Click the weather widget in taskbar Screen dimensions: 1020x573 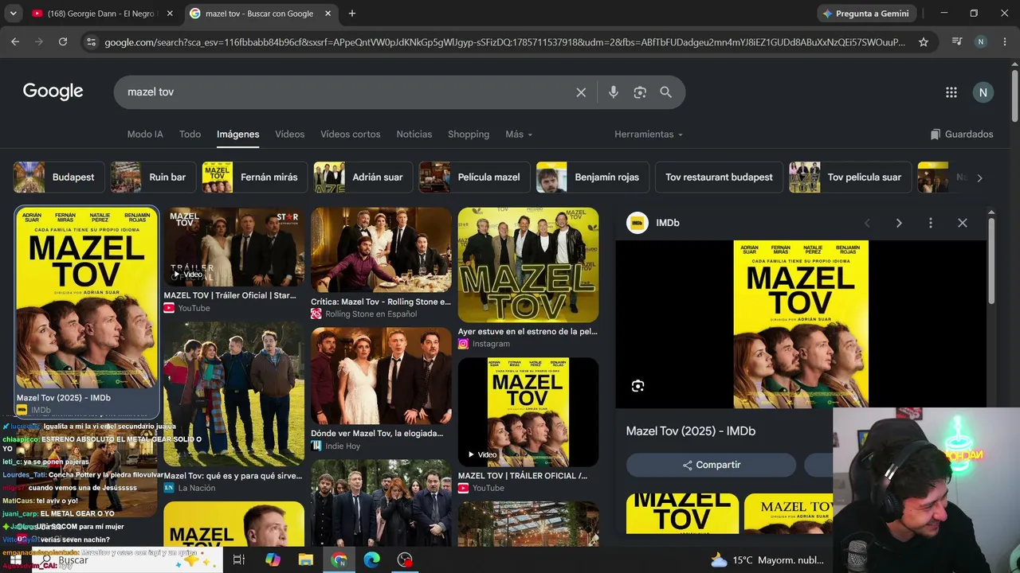[768, 560]
